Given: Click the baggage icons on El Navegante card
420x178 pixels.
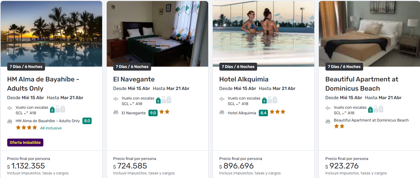Looking at the screenshot, I should pos(164,100).
